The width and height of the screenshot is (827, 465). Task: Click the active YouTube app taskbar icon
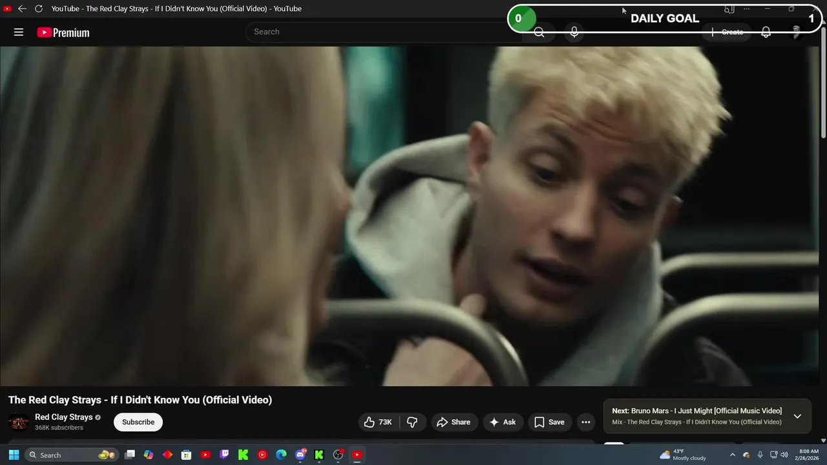(x=357, y=455)
